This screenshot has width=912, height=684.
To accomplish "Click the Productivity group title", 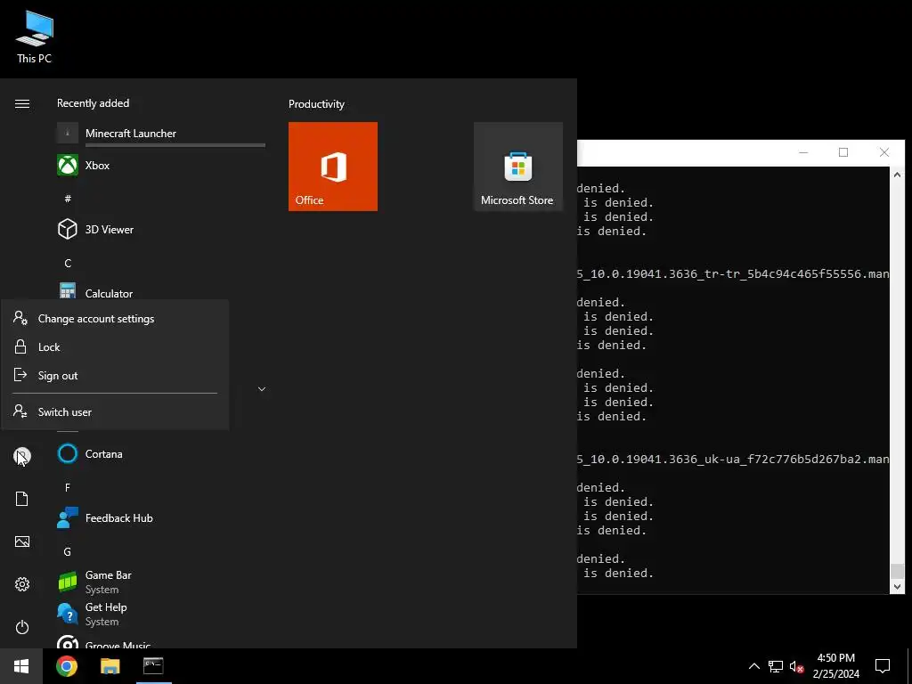I will pos(316,104).
